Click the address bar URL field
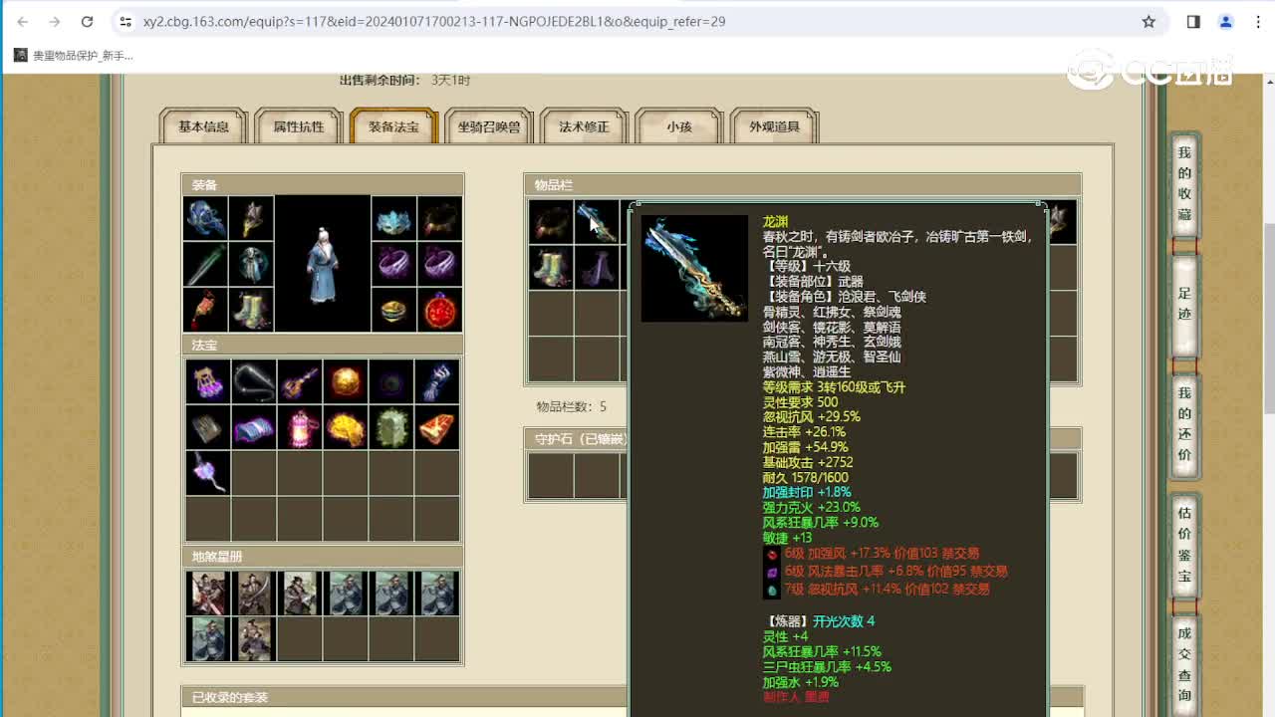The width and height of the screenshot is (1275, 717). [x=637, y=21]
